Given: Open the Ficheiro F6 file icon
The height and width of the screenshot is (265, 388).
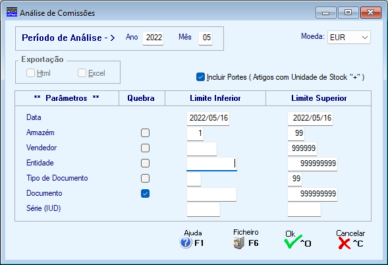Looking at the screenshot, I should tap(238, 243).
